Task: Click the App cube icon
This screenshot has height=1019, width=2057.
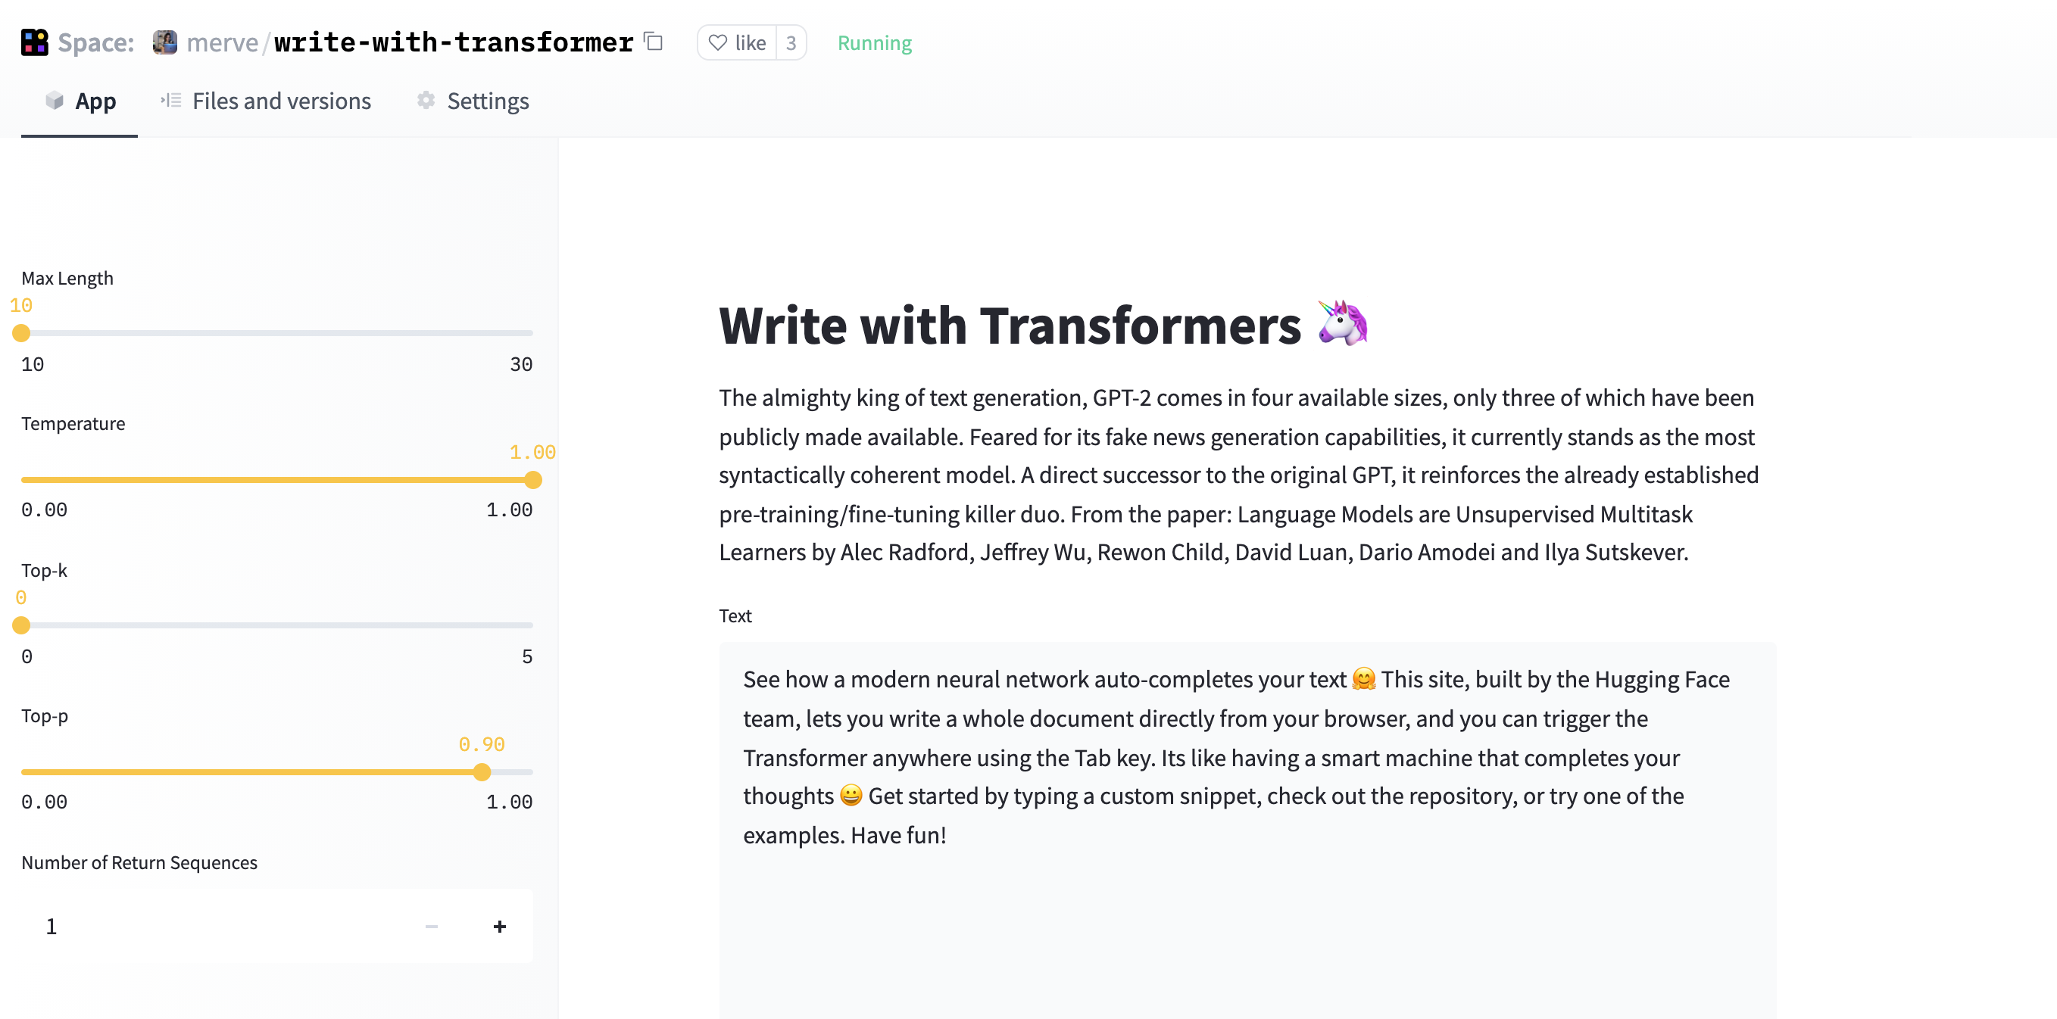Action: point(55,101)
